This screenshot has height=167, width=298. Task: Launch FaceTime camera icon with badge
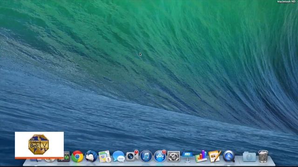pyautogui.click(x=132, y=156)
